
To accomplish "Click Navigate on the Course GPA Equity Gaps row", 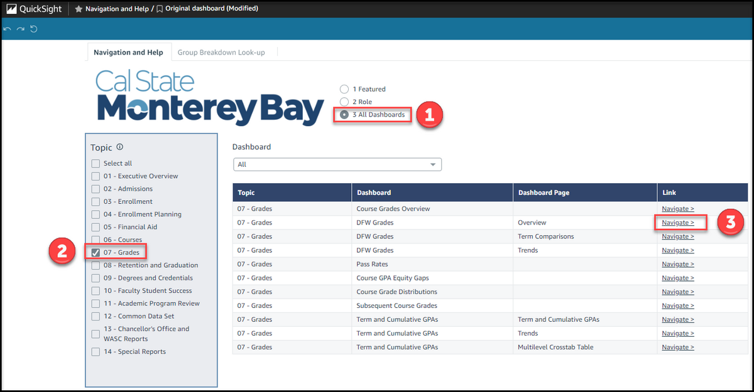I will coord(677,277).
